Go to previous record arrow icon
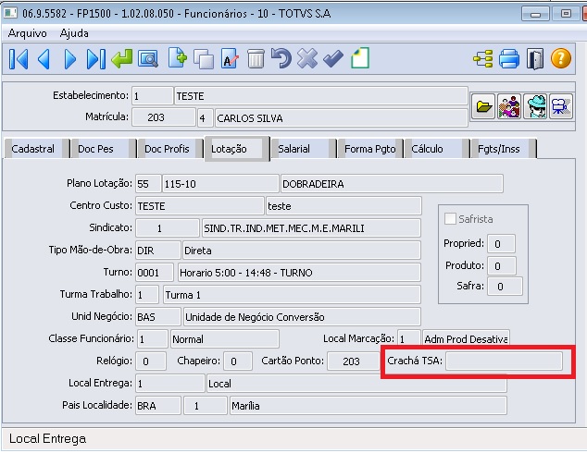587x453 pixels. (44, 58)
